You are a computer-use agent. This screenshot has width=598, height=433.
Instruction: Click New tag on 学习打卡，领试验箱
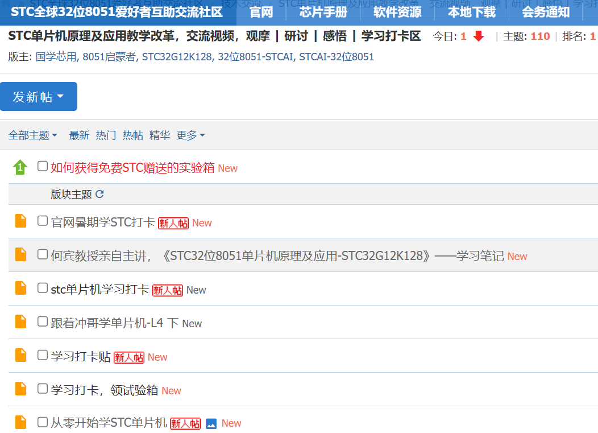171,391
